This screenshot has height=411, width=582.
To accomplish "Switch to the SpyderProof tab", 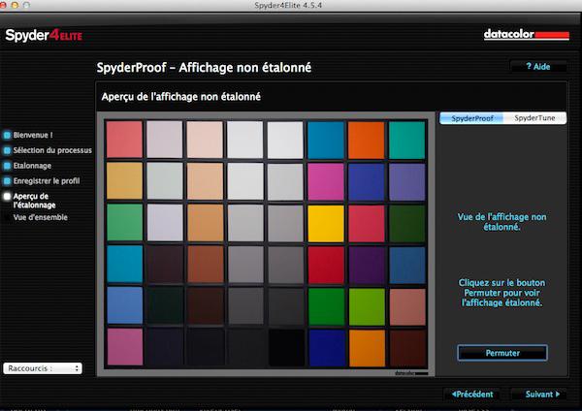I will (x=471, y=118).
